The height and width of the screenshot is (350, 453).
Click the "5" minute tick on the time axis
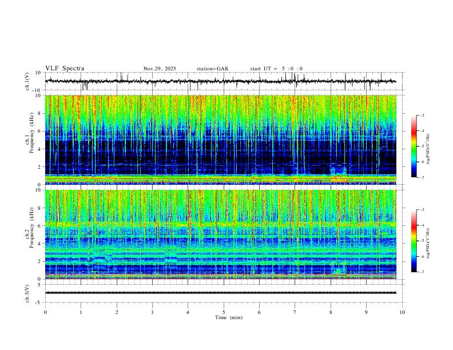[x=224, y=312]
